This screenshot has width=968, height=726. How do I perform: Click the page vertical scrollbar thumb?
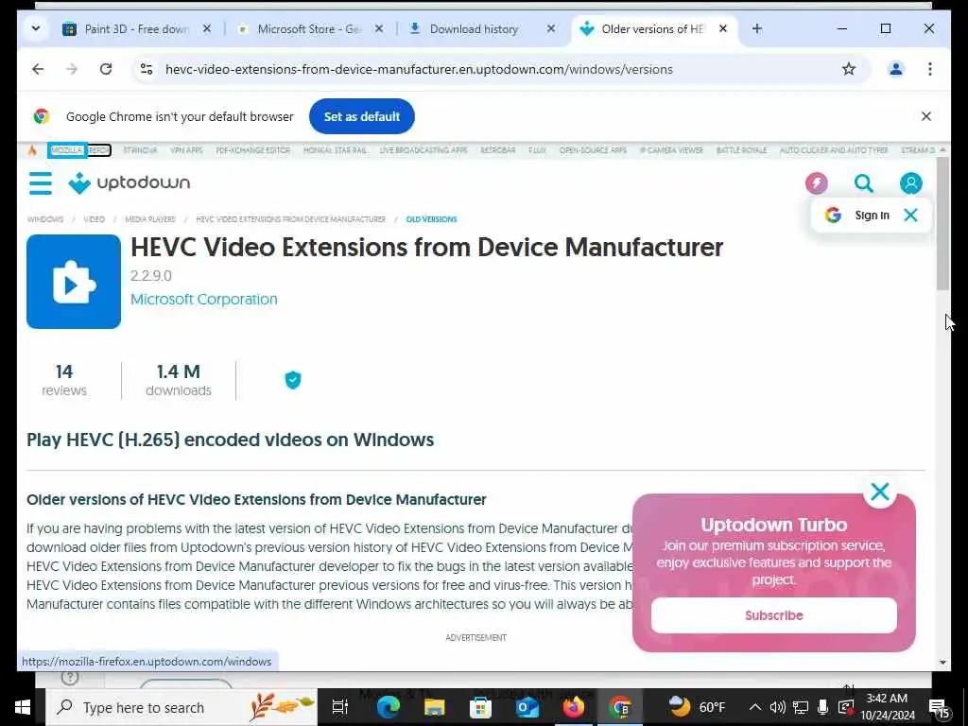(942, 223)
